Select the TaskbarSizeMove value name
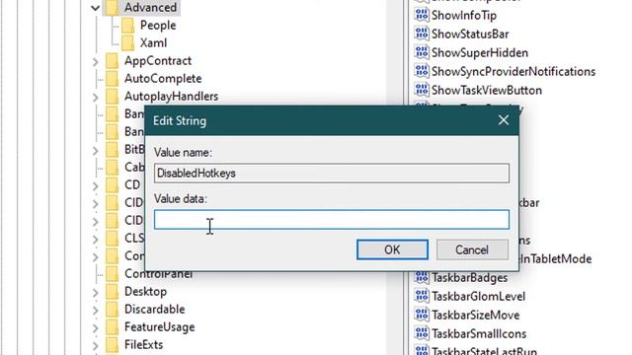The width and height of the screenshot is (632, 355). tap(476, 316)
